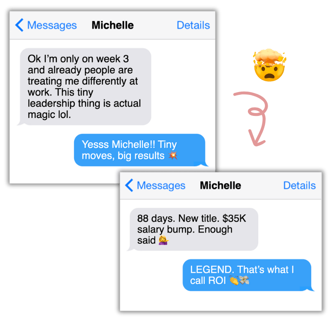Image resolution: width=330 pixels, height=330 pixels.
Task: Click the back chevron in the top conversation
Action: (19, 25)
